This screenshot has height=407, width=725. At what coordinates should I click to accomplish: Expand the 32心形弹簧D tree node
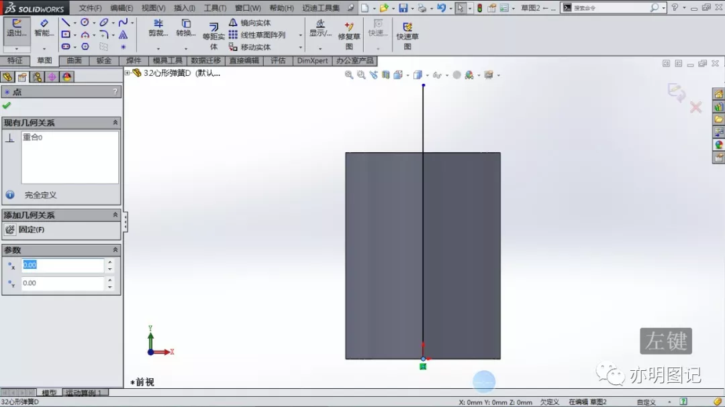127,73
